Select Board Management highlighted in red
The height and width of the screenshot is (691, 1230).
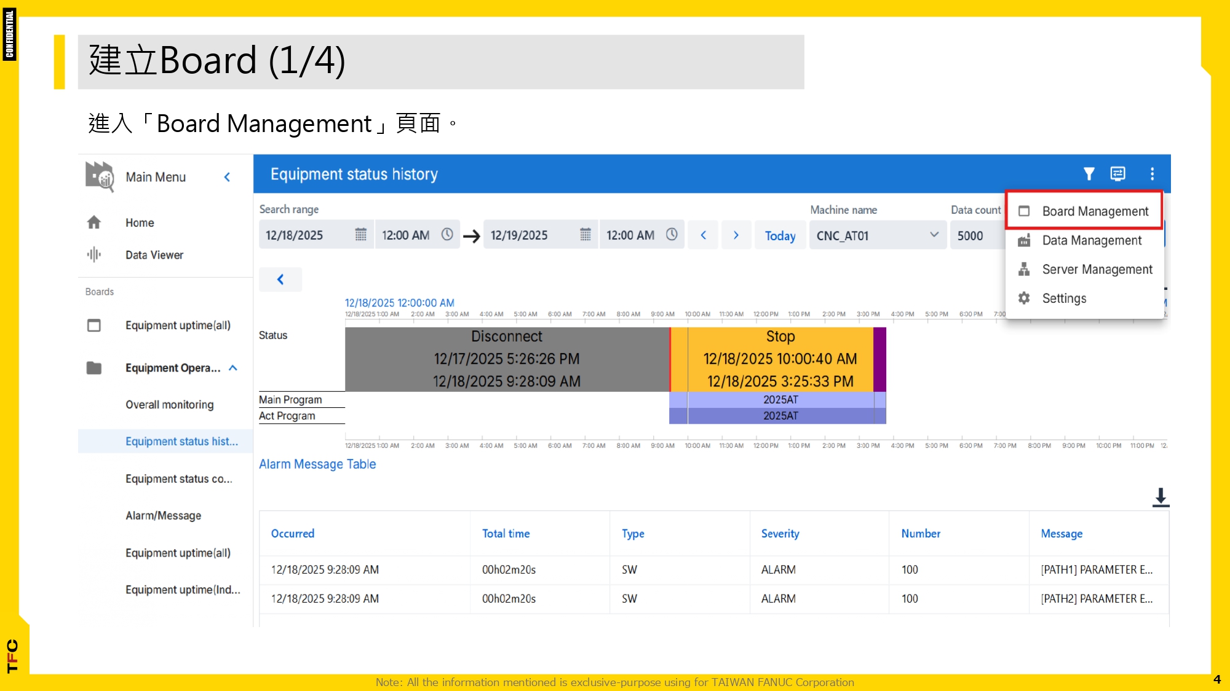1095,211
